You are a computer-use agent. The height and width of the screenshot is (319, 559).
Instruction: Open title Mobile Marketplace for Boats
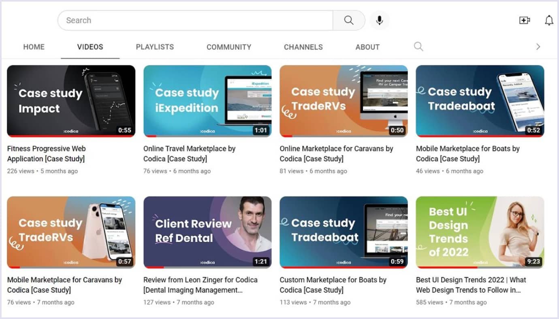pyautogui.click(x=468, y=154)
